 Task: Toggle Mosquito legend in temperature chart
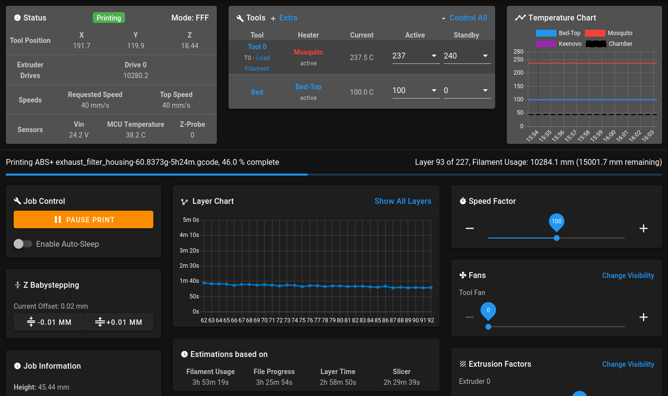coord(608,33)
